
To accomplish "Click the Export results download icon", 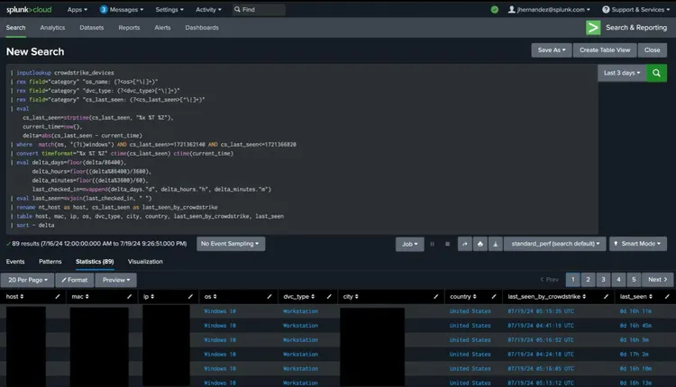I will click(x=494, y=244).
